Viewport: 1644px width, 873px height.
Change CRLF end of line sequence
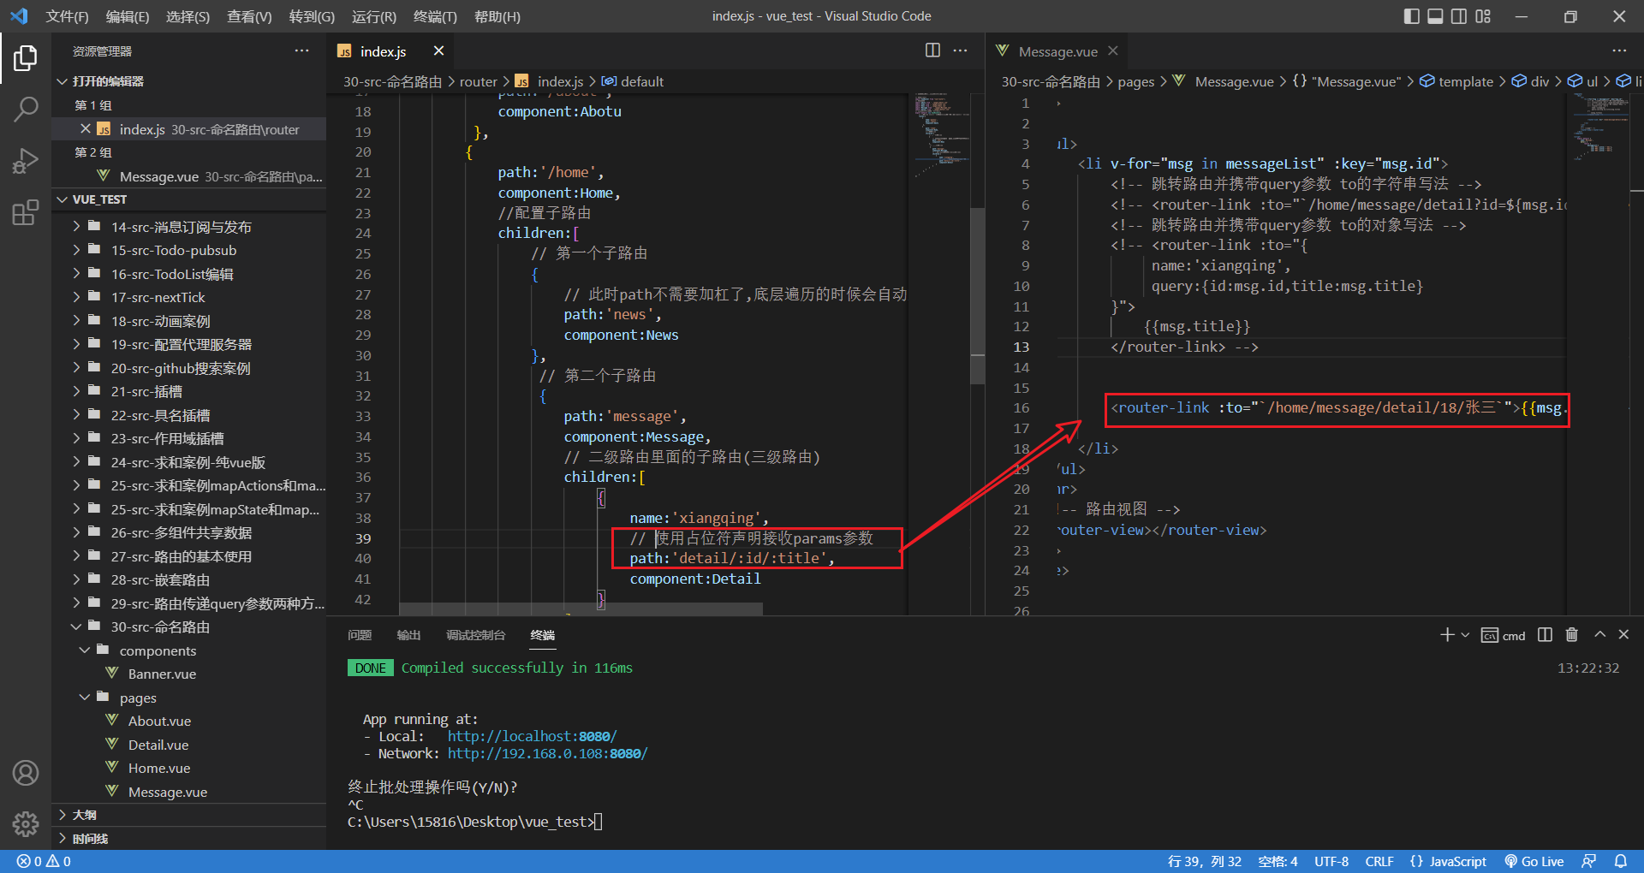pyautogui.click(x=1379, y=861)
